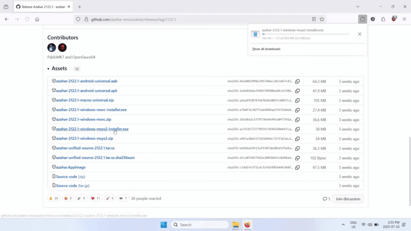Copy sha256 hash for macos-universal.zip
The height and width of the screenshot is (231, 411).
pyautogui.click(x=297, y=101)
